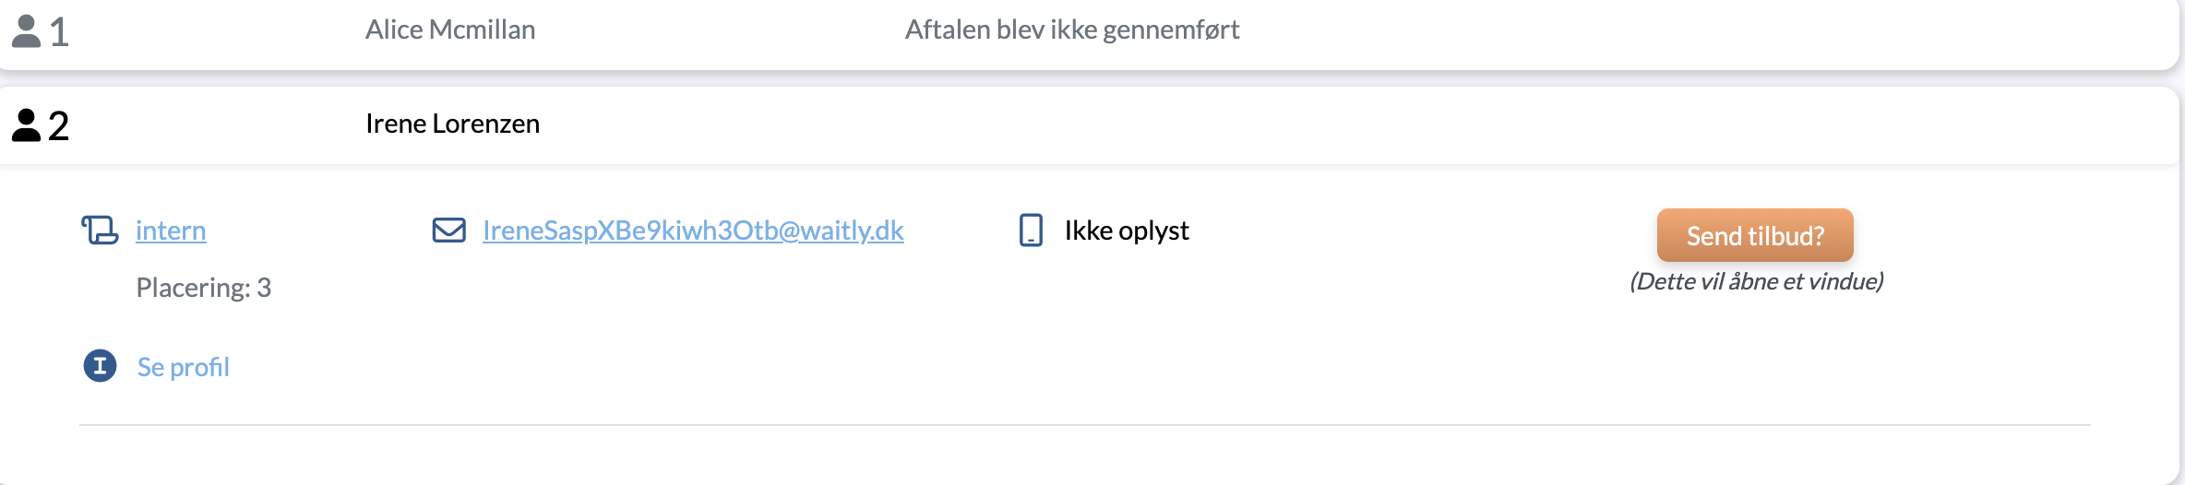Viewport: 2185px width, 485px height.
Task: Click the mobile phone icon
Action: click(1031, 230)
